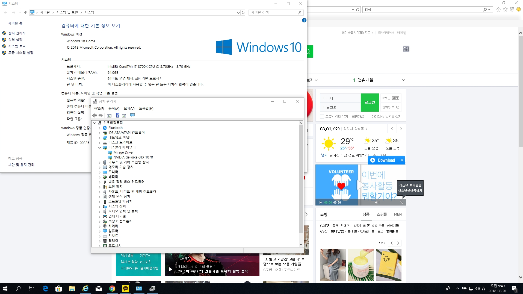Click the up arrow navigation icon in System window
Viewport: 523px width, 294px height.
pyautogui.click(x=26, y=13)
